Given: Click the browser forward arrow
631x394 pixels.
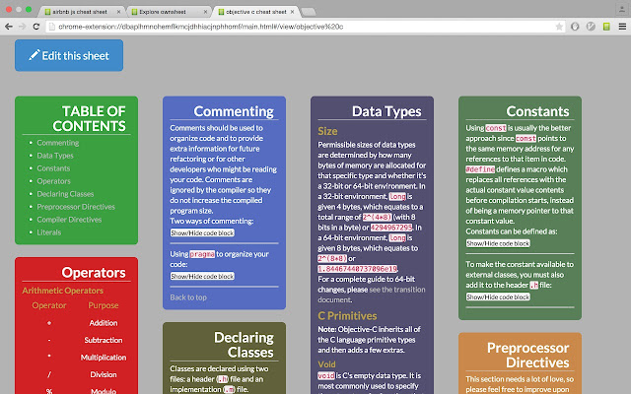Looking at the screenshot, I should click(x=22, y=27).
